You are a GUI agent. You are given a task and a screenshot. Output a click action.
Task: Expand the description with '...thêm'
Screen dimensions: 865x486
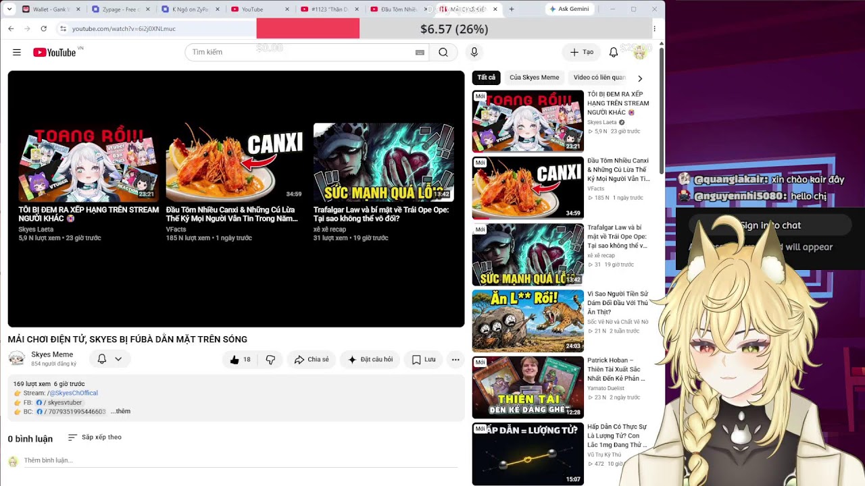click(121, 411)
